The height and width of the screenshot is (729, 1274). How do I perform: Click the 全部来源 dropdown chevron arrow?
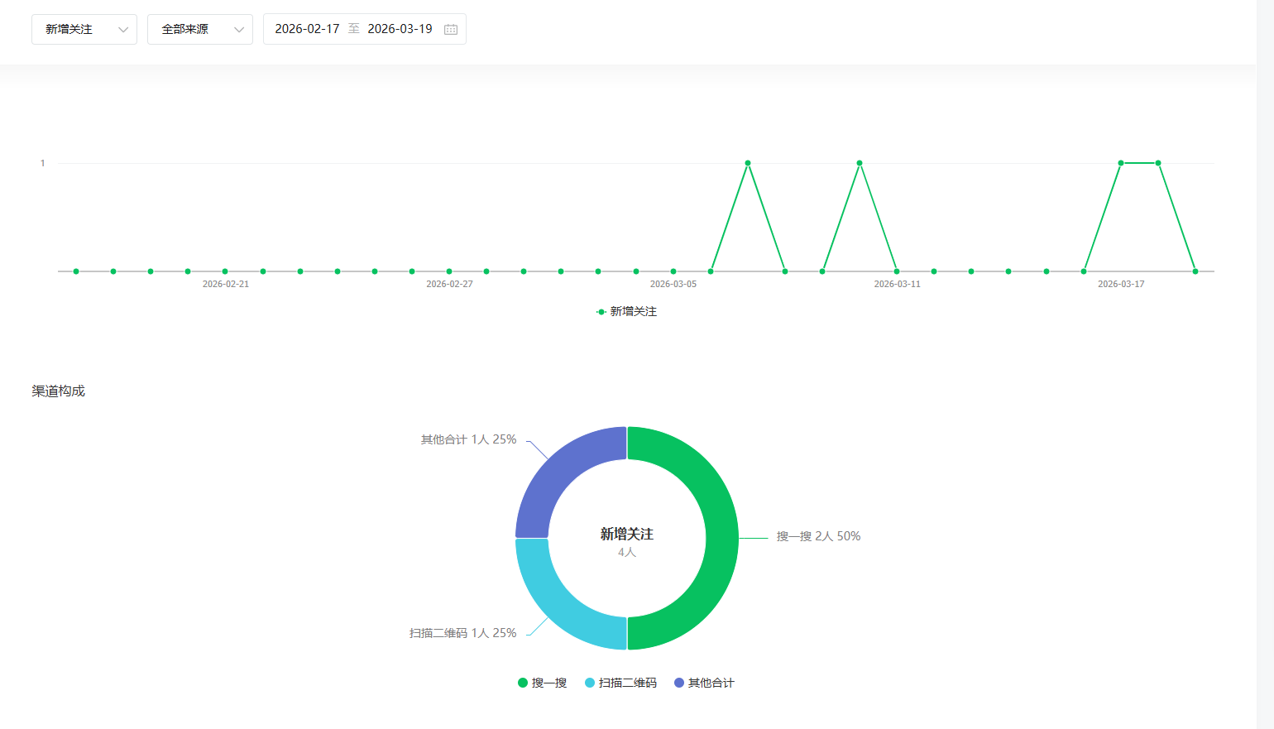239,30
